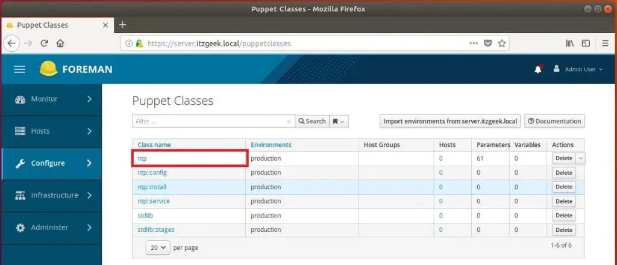
Task: Open the stdlib::stages class link
Action: pos(156,229)
